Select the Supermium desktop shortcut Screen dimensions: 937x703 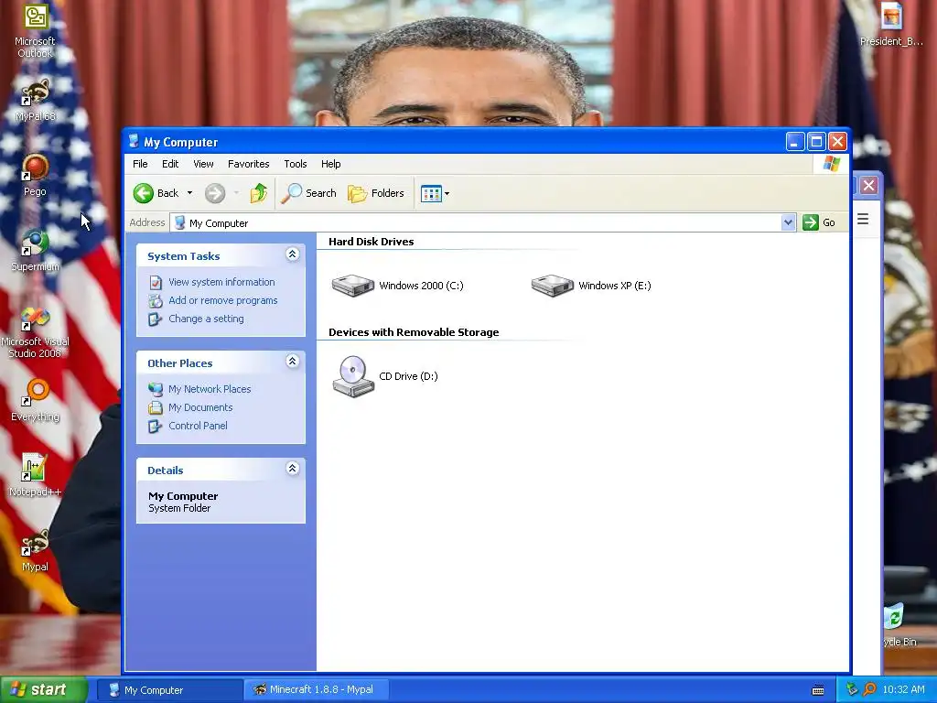point(36,251)
